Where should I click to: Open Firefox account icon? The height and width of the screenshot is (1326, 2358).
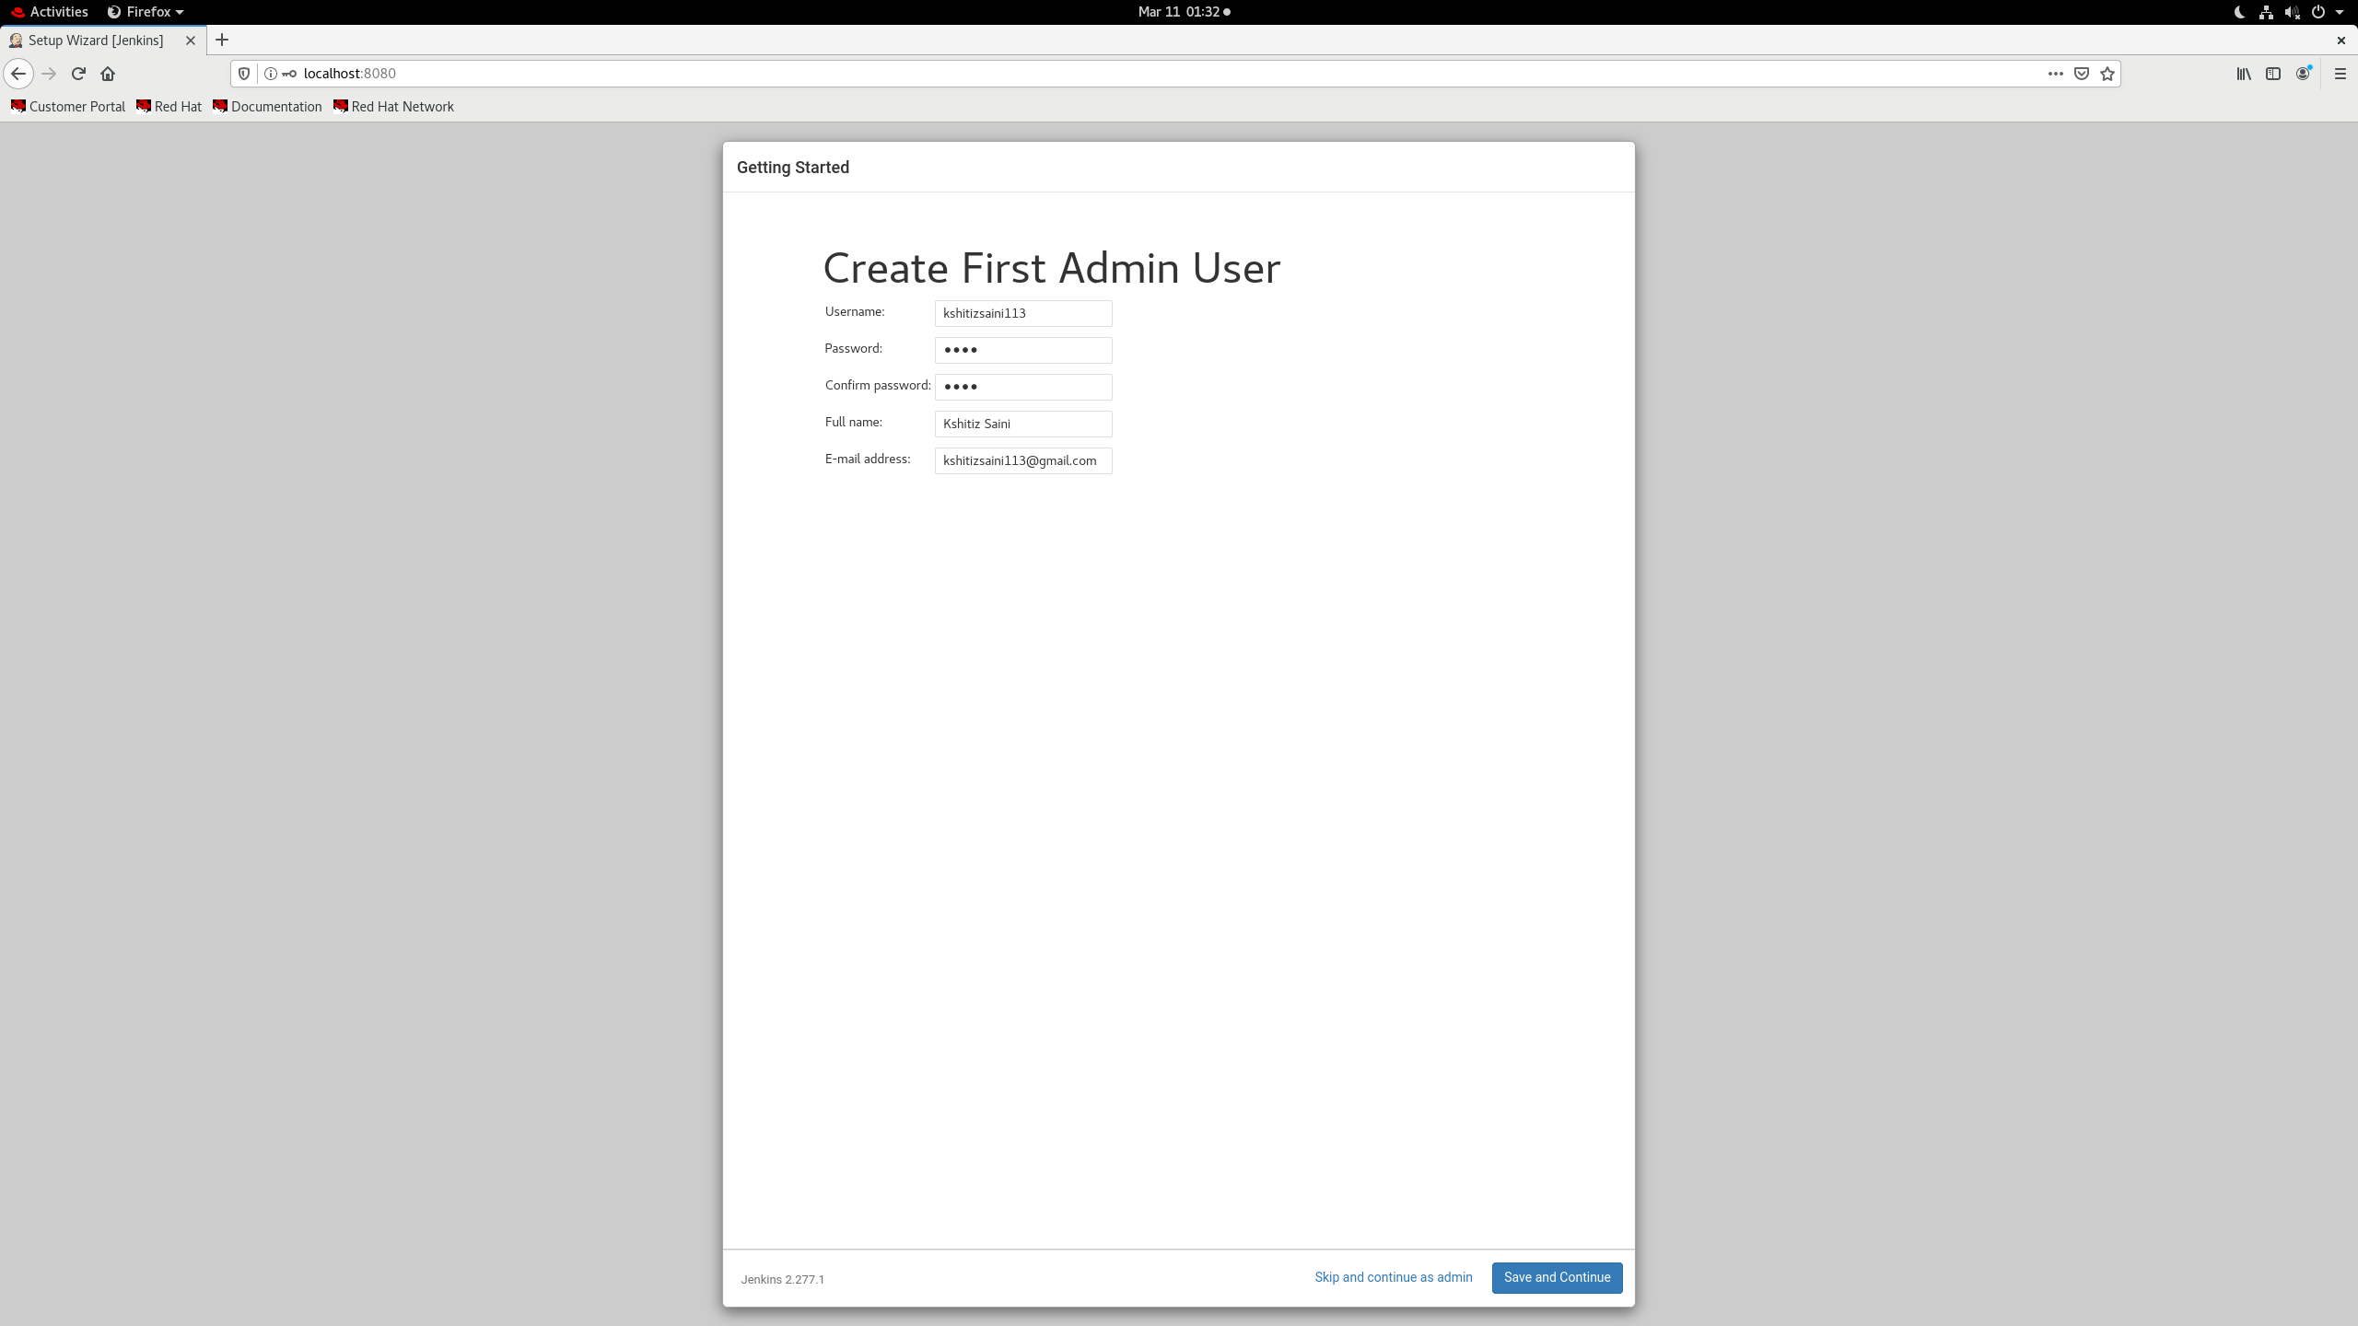pyautogui.click(x=2303, y=74)
